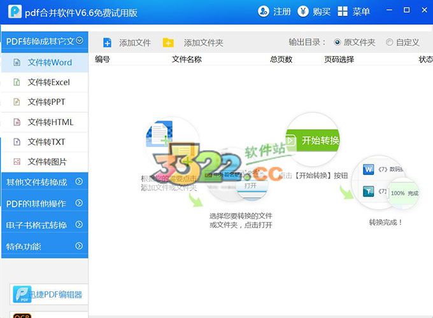Expand the 其他文件转换成 section
The height and width of the screenshot is (318, 433).
click(x=79, y=181)
